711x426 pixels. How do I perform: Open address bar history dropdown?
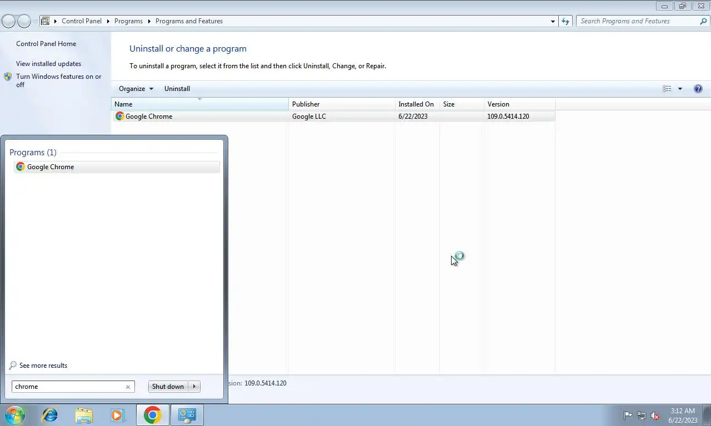[553, 21]
